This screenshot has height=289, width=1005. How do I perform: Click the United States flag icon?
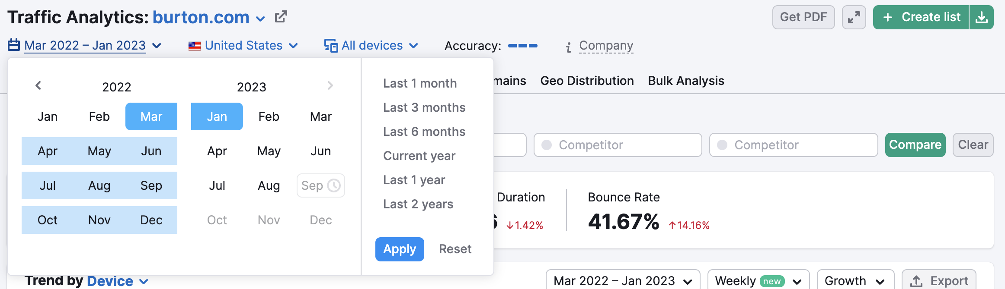click(195, 46)
